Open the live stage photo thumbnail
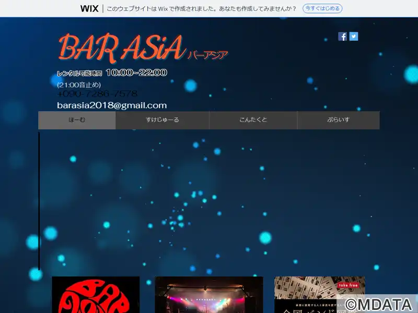The height and width of the screenshot is (313, 418). (209, 295)
